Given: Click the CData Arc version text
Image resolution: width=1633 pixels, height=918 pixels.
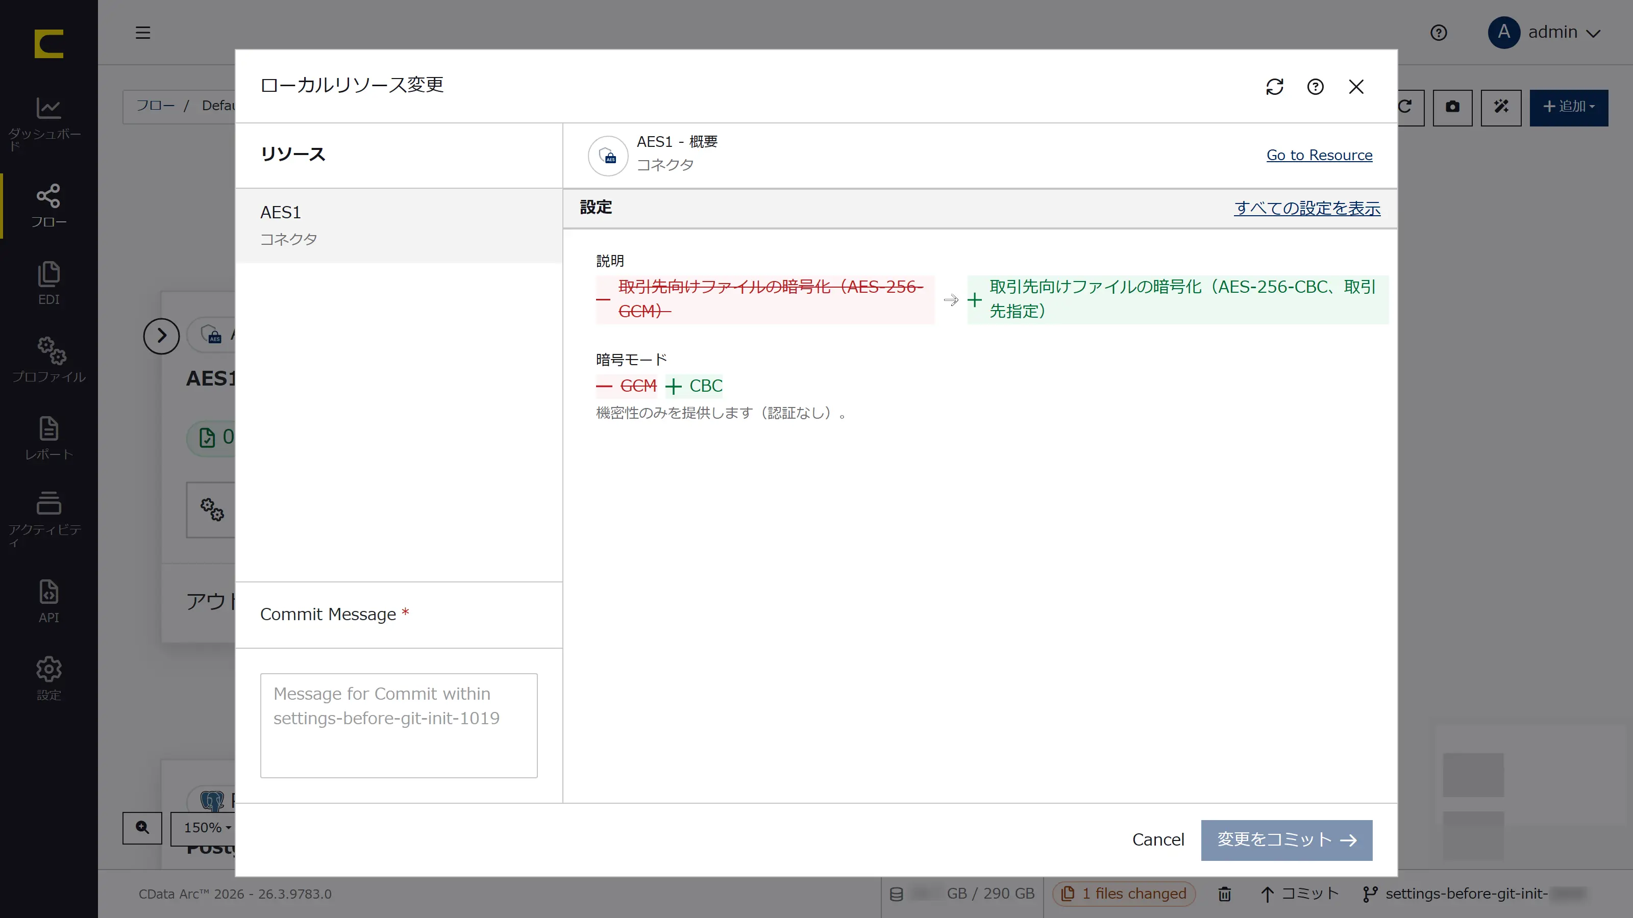Looking at the screenshot, I should point(235,894).
